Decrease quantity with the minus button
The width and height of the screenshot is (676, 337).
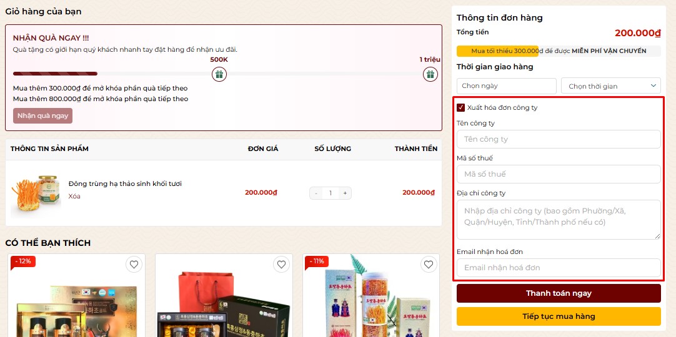tap(316, 193)
